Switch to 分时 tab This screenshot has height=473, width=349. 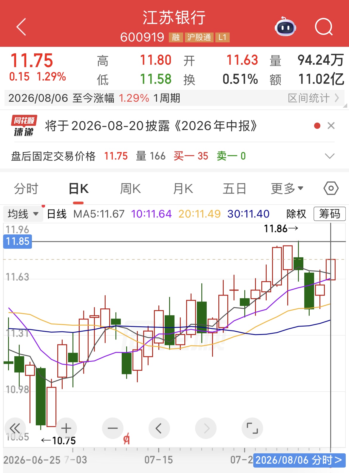26,189
